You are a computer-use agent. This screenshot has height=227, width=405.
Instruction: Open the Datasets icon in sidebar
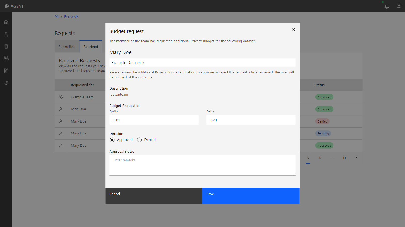pyautogui.click(x=6, y=47)
